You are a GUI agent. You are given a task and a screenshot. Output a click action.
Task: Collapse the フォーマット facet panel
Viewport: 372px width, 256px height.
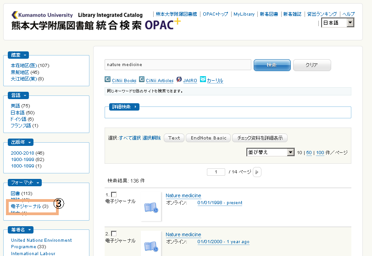pyautogui.click(x=25, y=183)
